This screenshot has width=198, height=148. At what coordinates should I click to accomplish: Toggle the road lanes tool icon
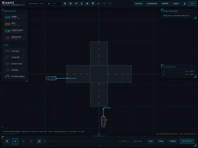coord(65,4)
